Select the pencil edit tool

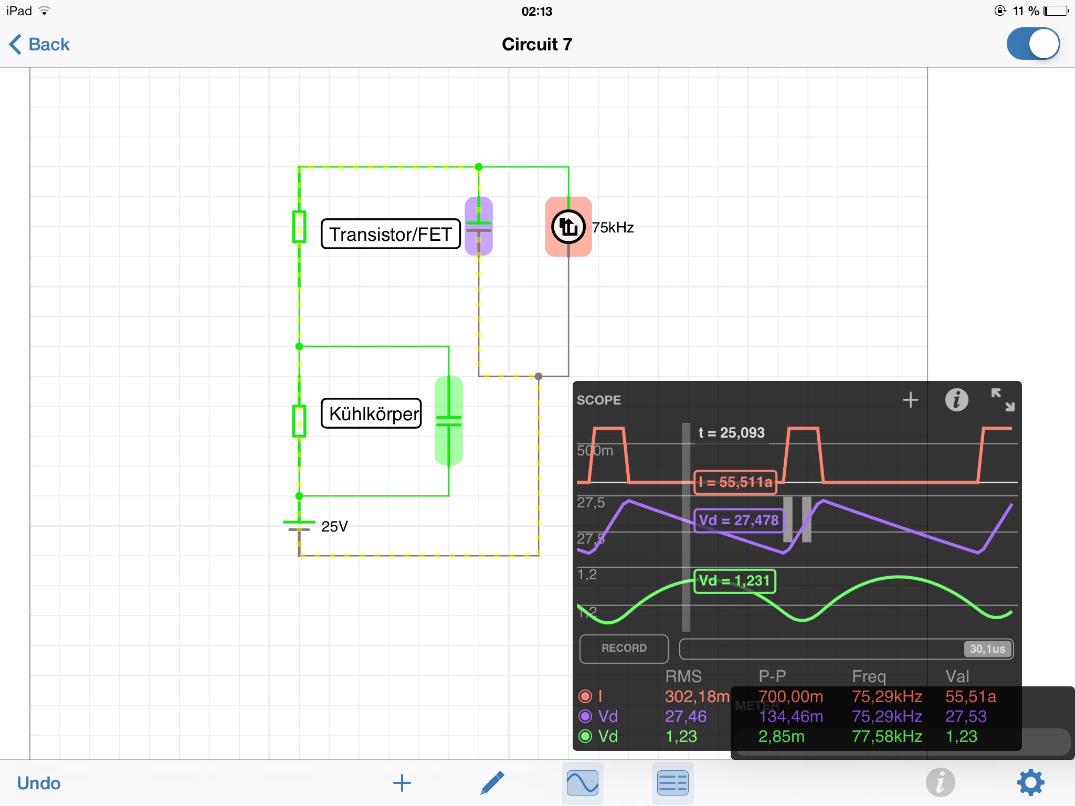click(x=492, y=783)
